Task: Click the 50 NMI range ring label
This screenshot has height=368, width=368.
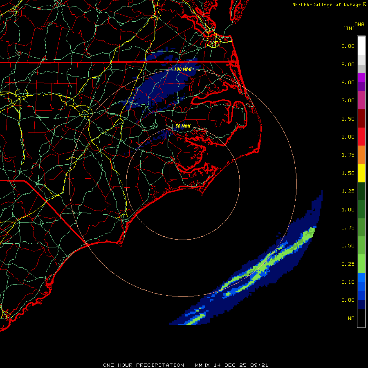Action: [183, 126]
